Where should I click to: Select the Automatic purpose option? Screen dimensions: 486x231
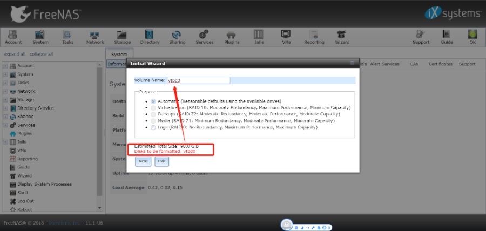point(153,101)
